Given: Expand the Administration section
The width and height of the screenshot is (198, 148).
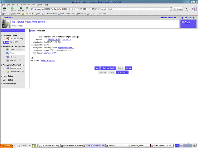Looking at the screenshot, I should click(x=2, y=84).
